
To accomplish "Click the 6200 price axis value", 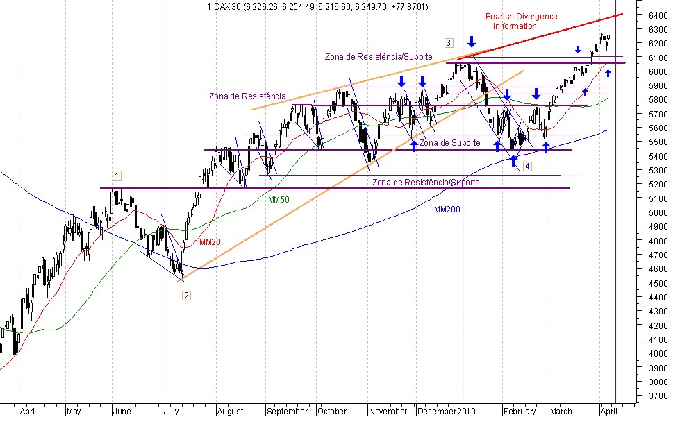I will click(x=658, y=44).
